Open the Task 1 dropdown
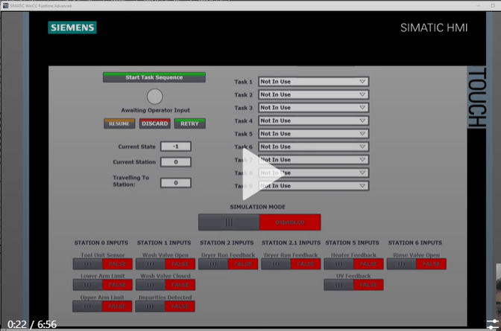 pos(313,82)
